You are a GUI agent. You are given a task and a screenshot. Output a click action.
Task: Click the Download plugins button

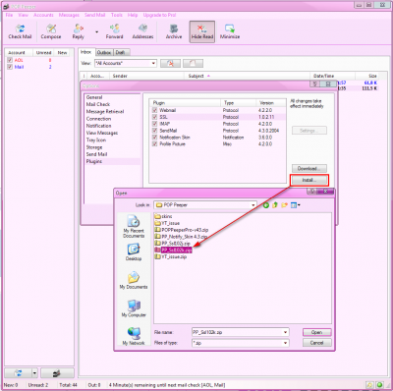[309, 169]
